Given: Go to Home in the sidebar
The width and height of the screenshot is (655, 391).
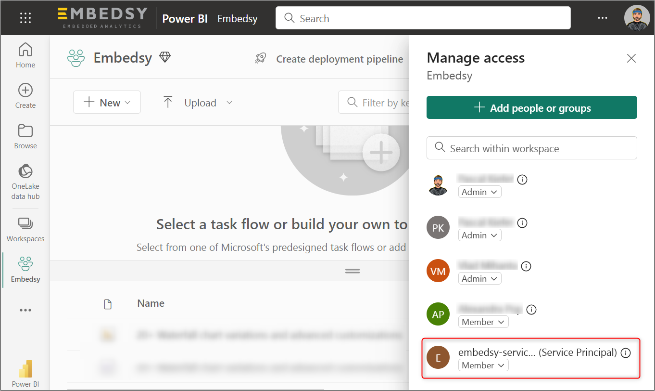Looking at the screenshot, I should click(x=25, y=55).
